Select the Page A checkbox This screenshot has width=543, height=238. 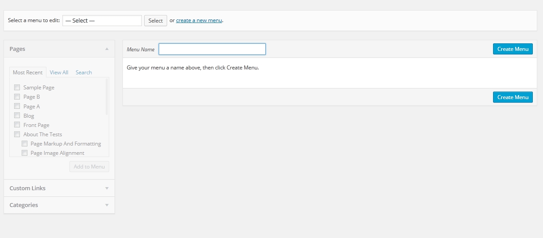17,106
